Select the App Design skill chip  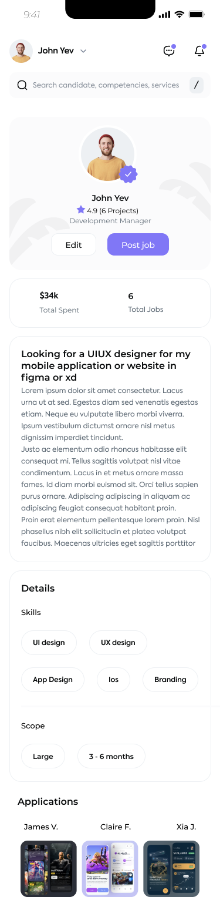(x=53, y=680)
